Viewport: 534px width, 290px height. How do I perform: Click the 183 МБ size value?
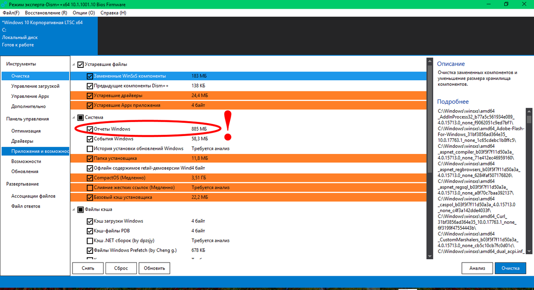(x=199, y=76)
